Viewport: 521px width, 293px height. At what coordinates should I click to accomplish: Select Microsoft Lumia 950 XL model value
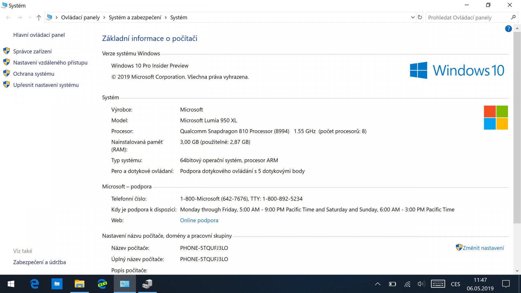click(208, 120)
